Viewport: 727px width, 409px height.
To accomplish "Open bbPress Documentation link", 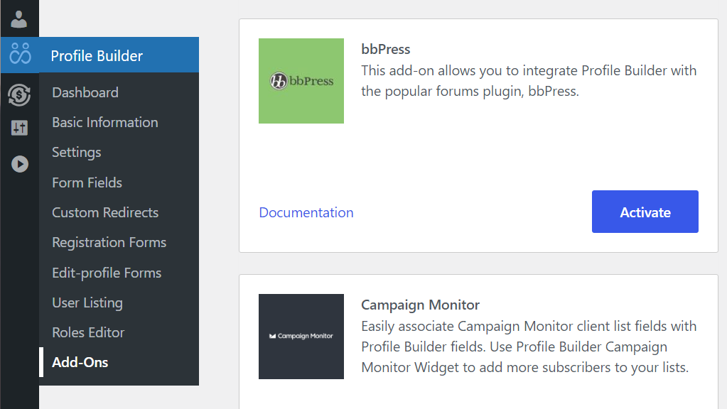I will click(x=306, y=212).
